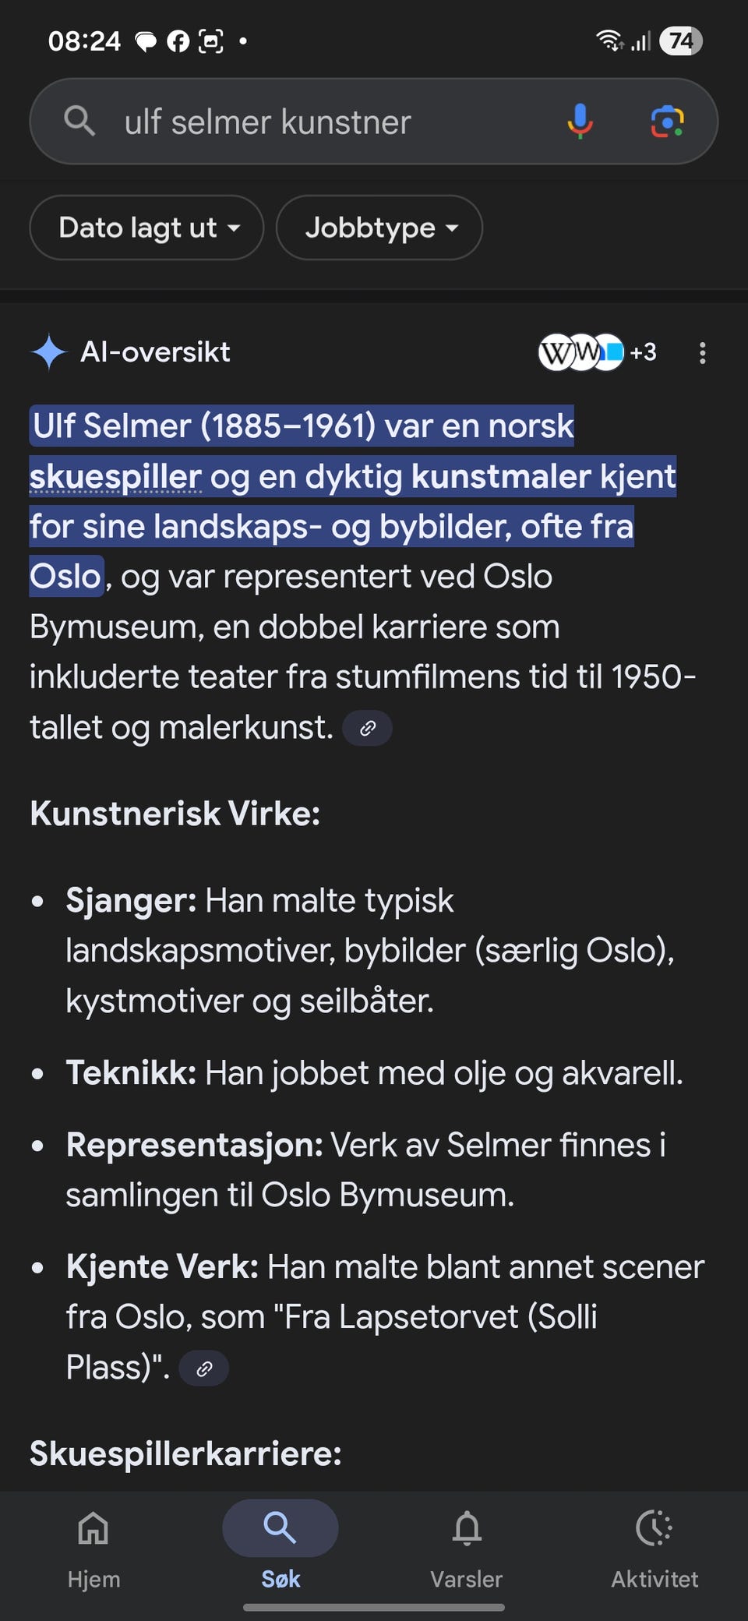This screenshot has width=748, height=1621.
Task: Tap the blue AI-oversikt sparkle icon
Action: click(49, 352)
